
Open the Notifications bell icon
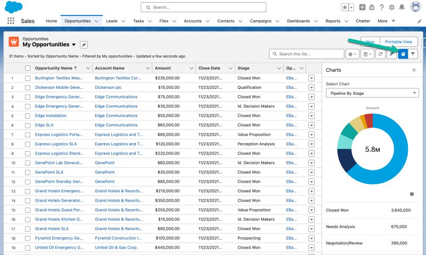pos(402,7)
